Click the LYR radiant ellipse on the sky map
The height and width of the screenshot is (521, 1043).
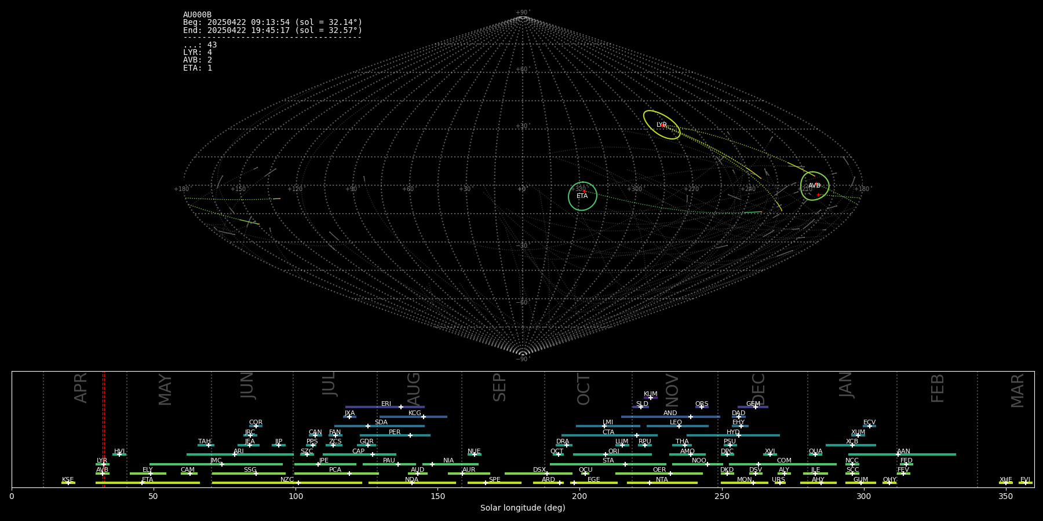pyautogui.click(x=661, y=124)
